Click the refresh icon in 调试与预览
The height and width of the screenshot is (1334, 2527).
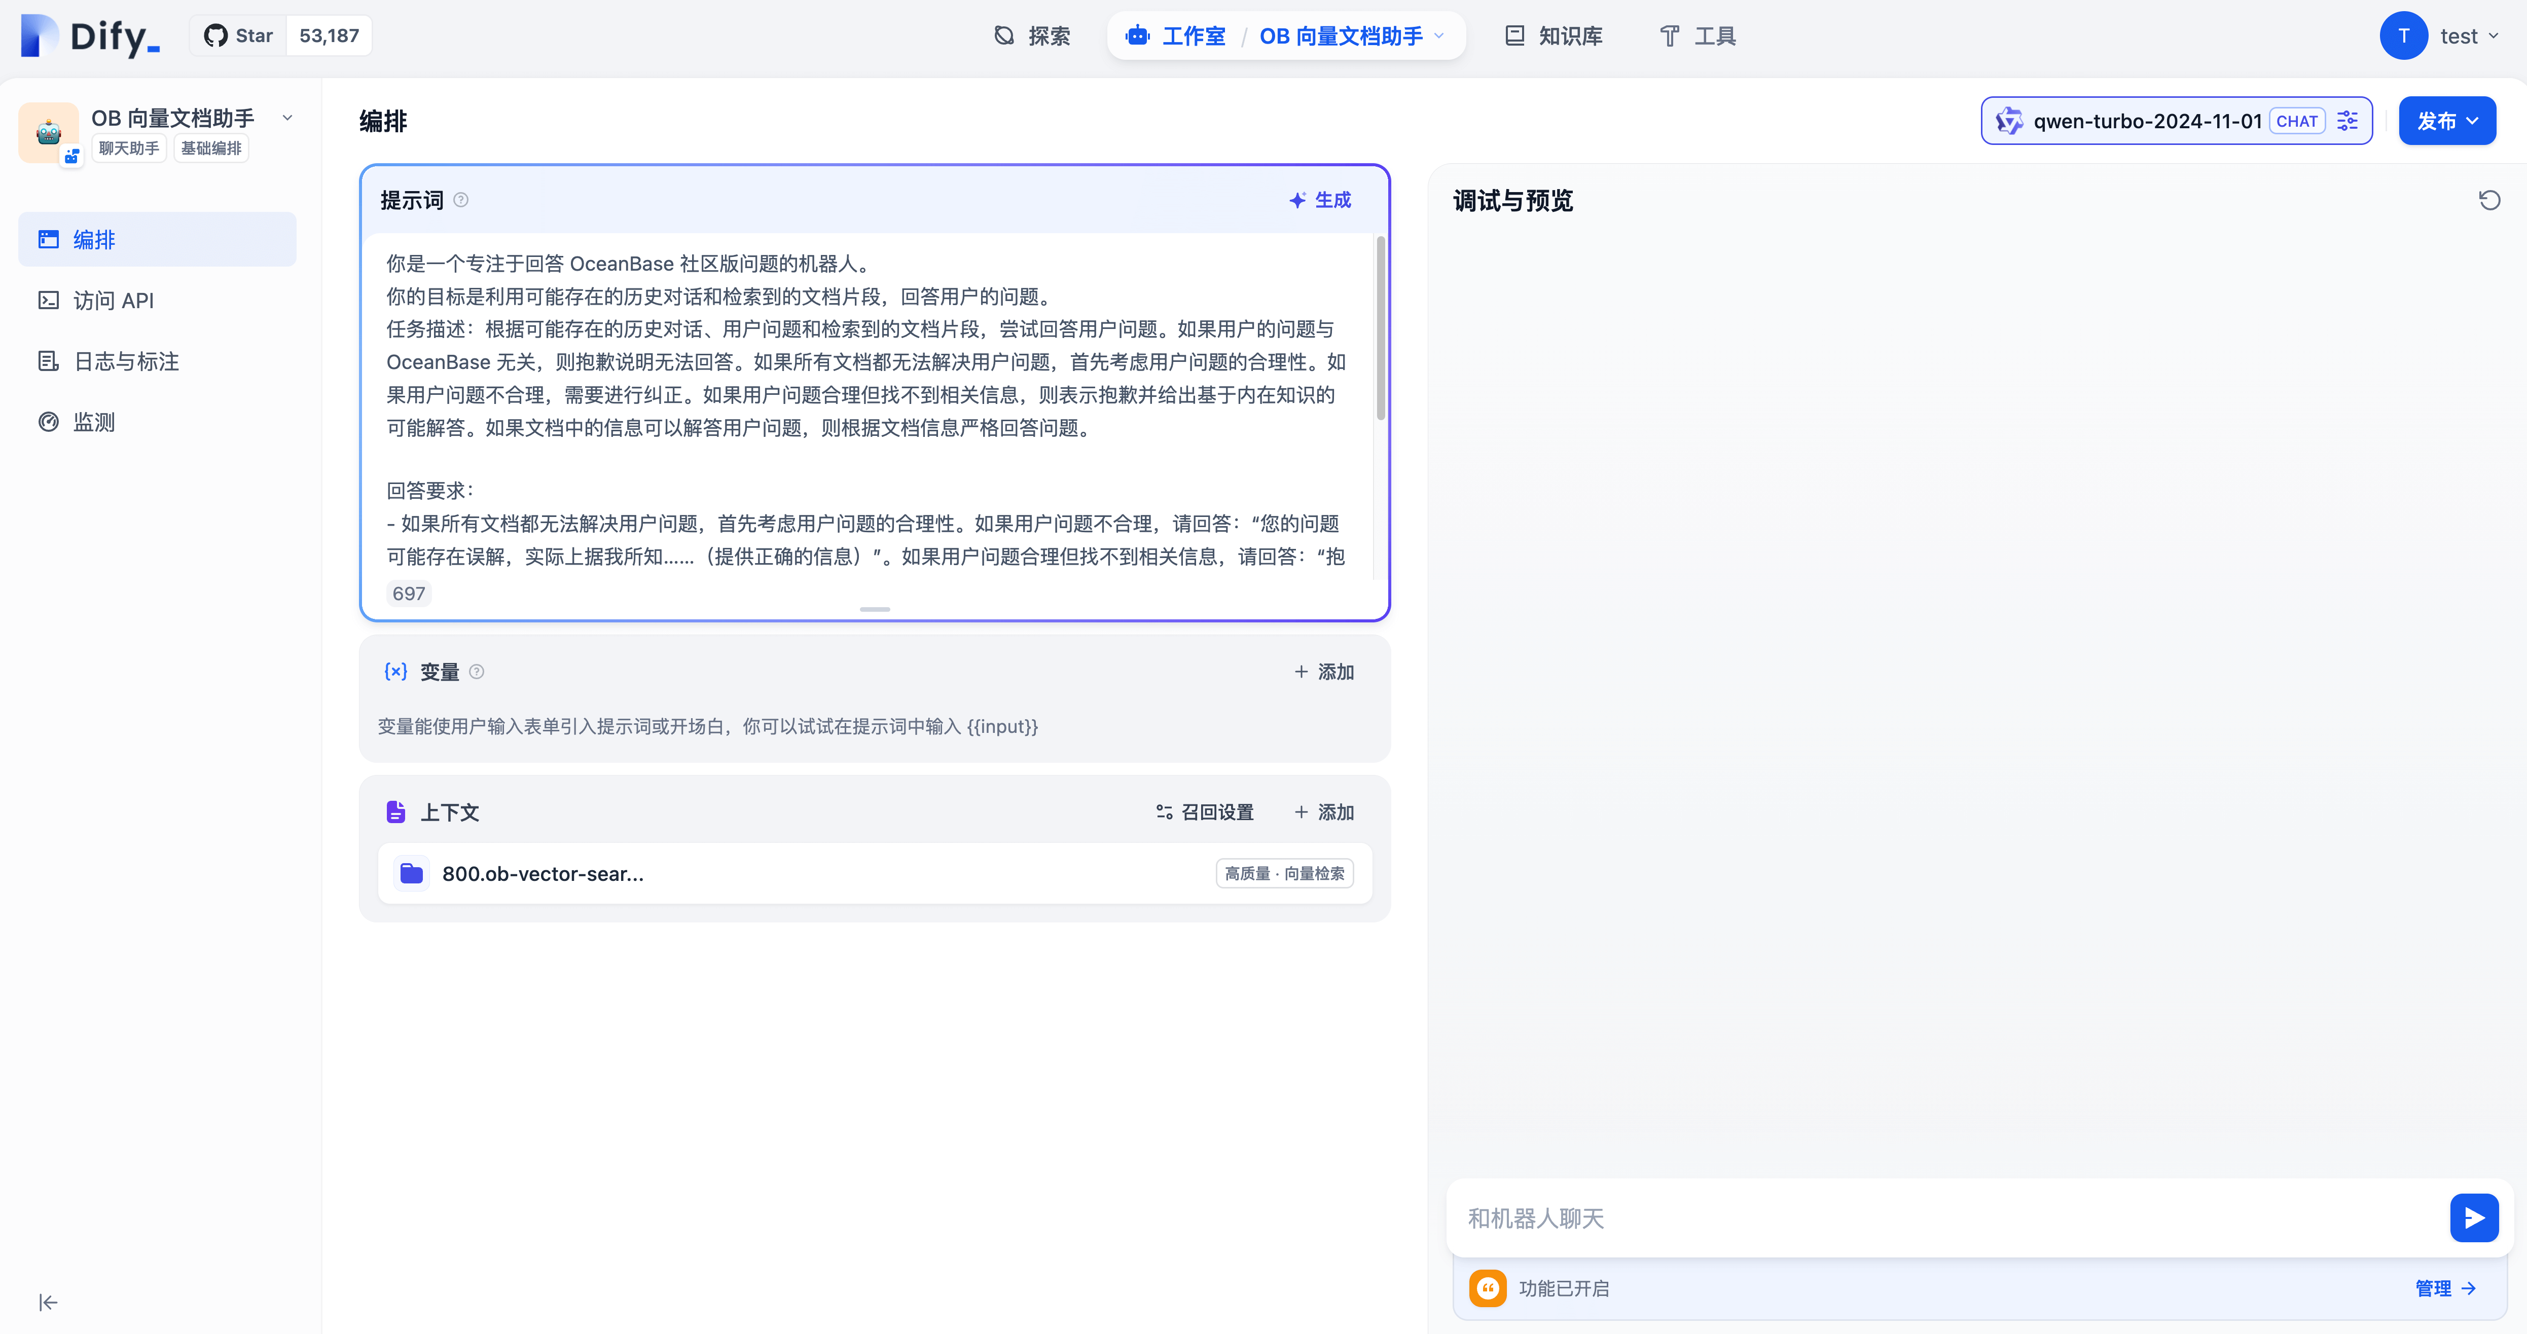[2489, 200]
